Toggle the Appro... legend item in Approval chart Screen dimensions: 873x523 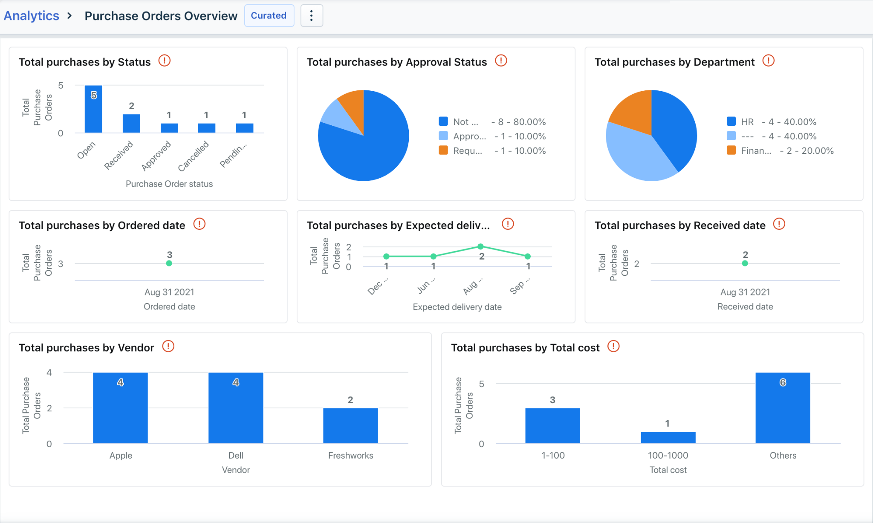[469, 136]
